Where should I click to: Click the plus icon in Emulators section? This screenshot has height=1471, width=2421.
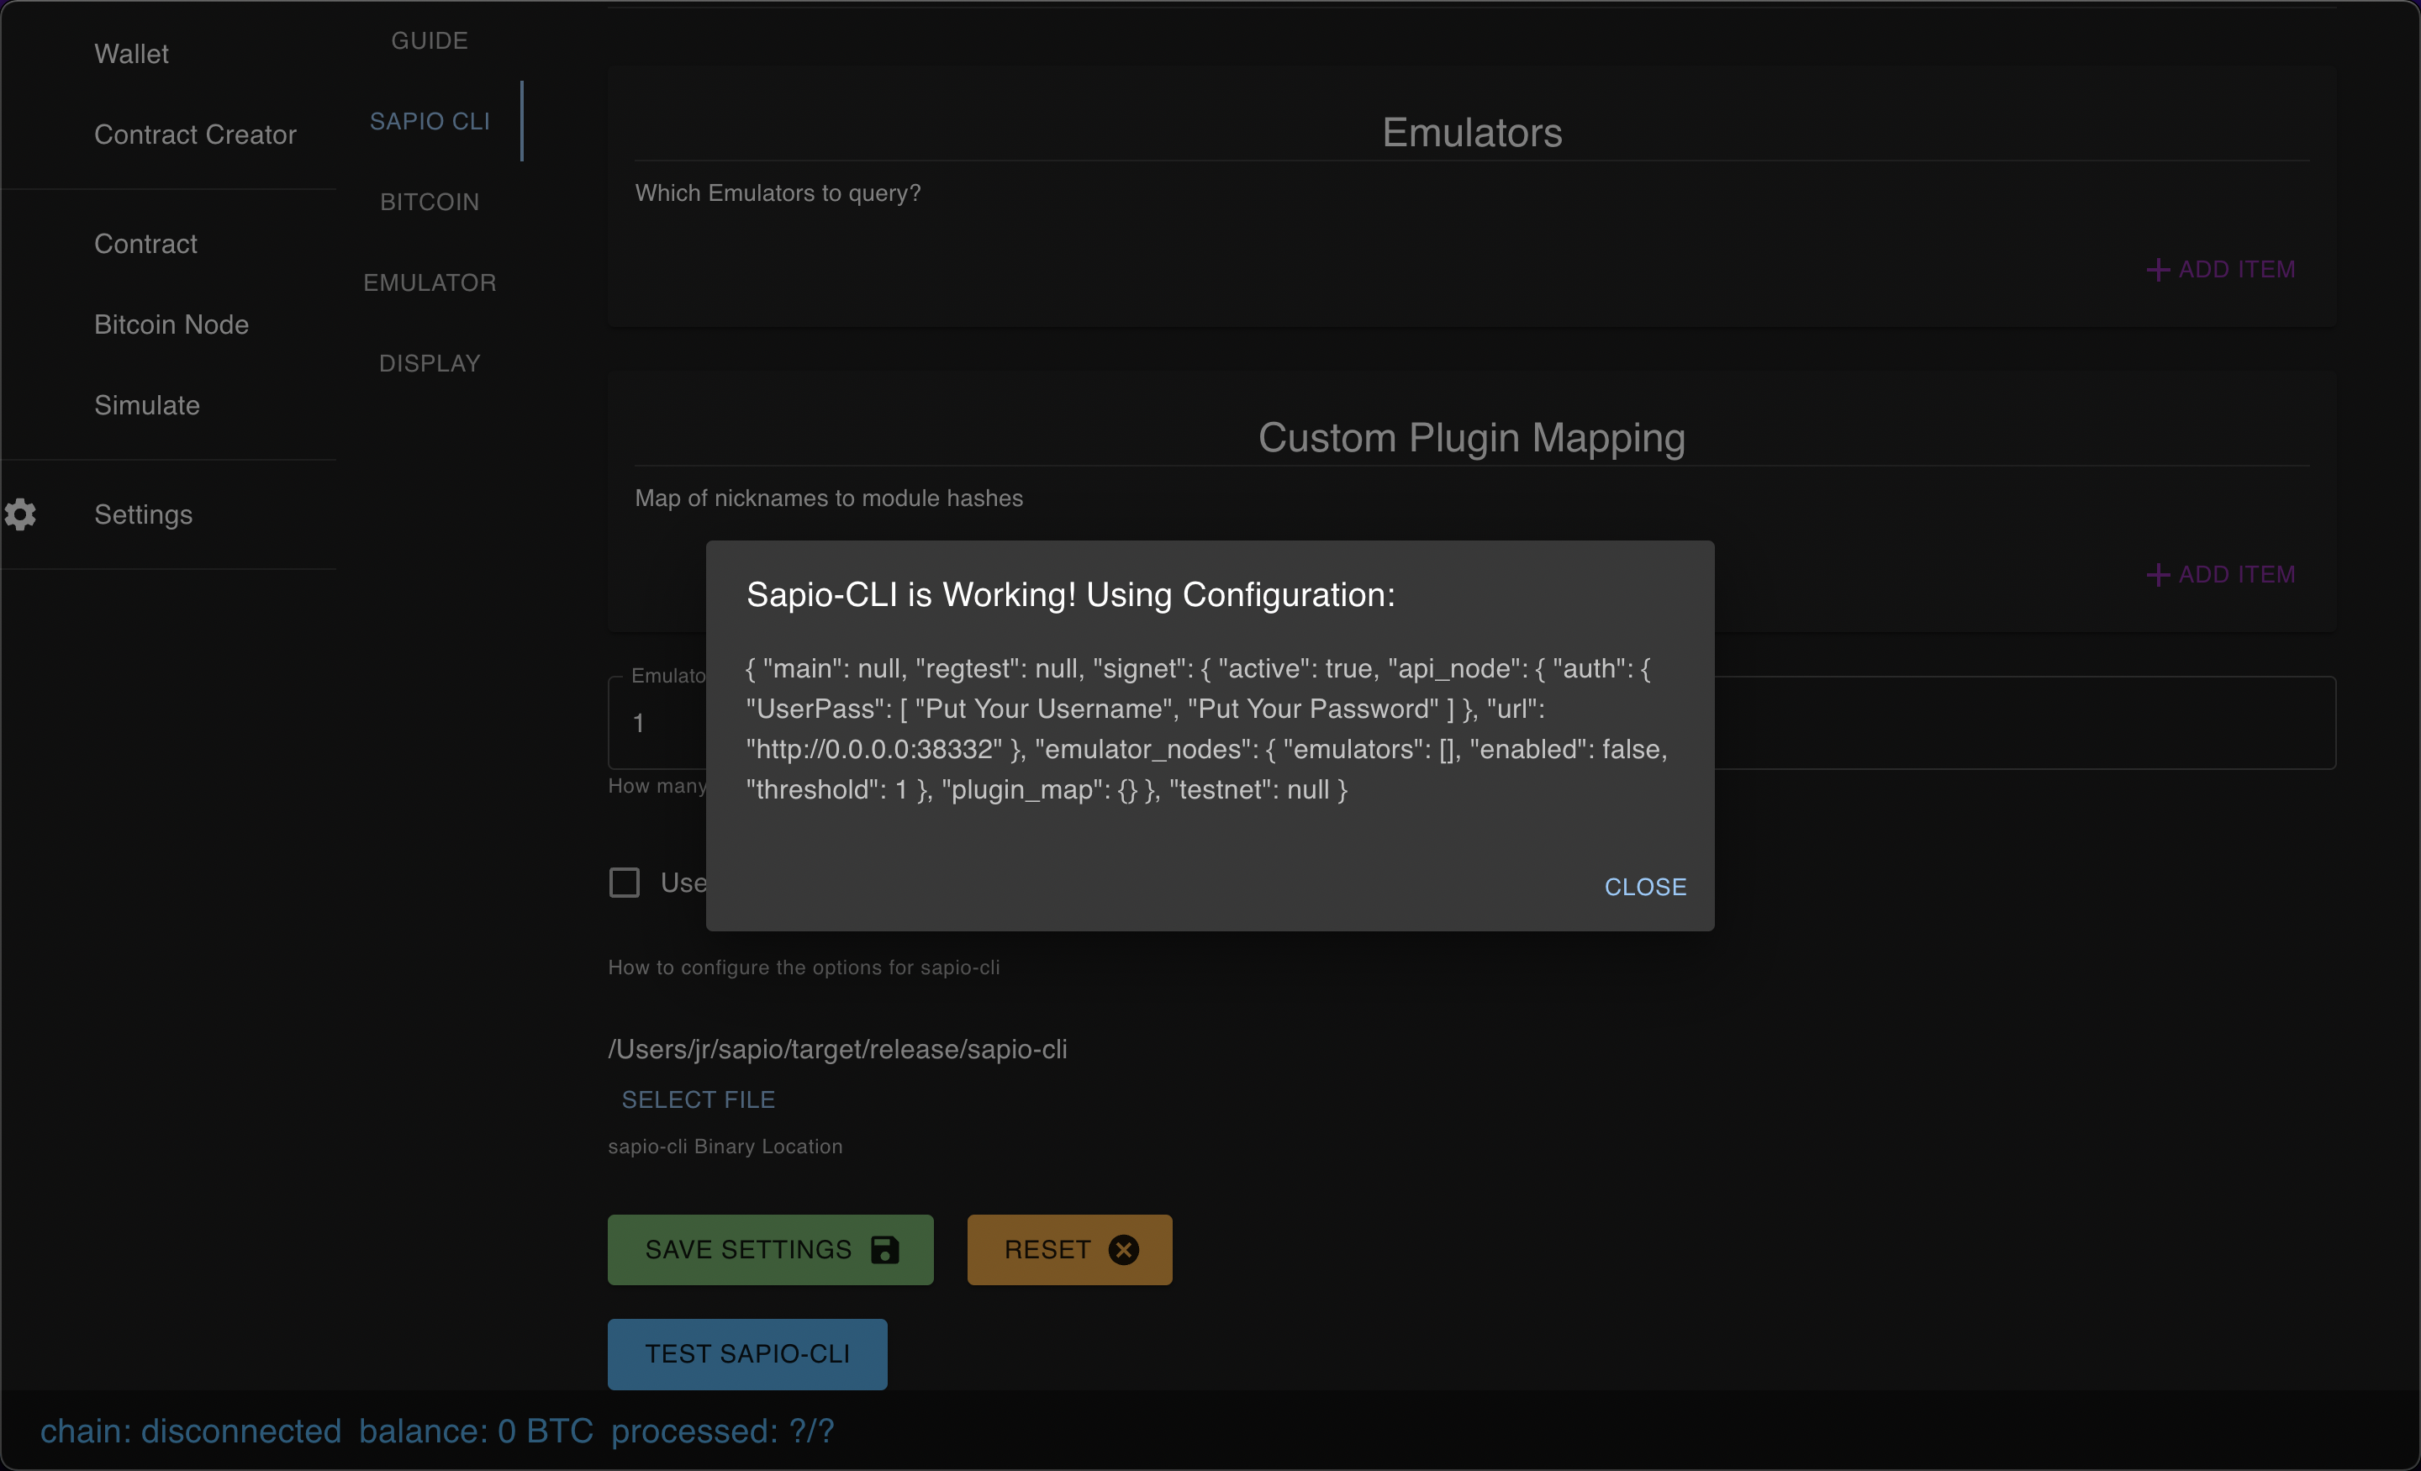2158,269
